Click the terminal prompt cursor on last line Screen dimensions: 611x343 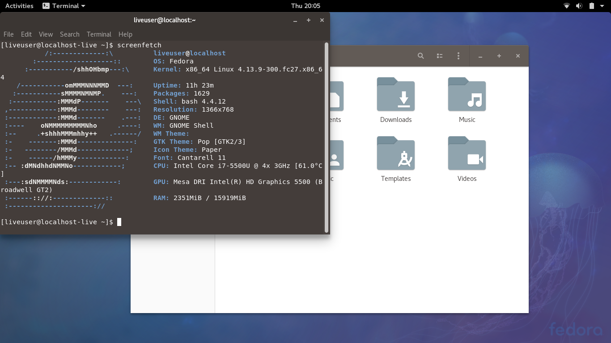click(x=119, y=222)
